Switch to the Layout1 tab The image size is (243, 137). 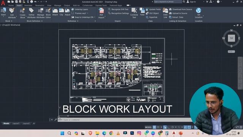[16, 123]
